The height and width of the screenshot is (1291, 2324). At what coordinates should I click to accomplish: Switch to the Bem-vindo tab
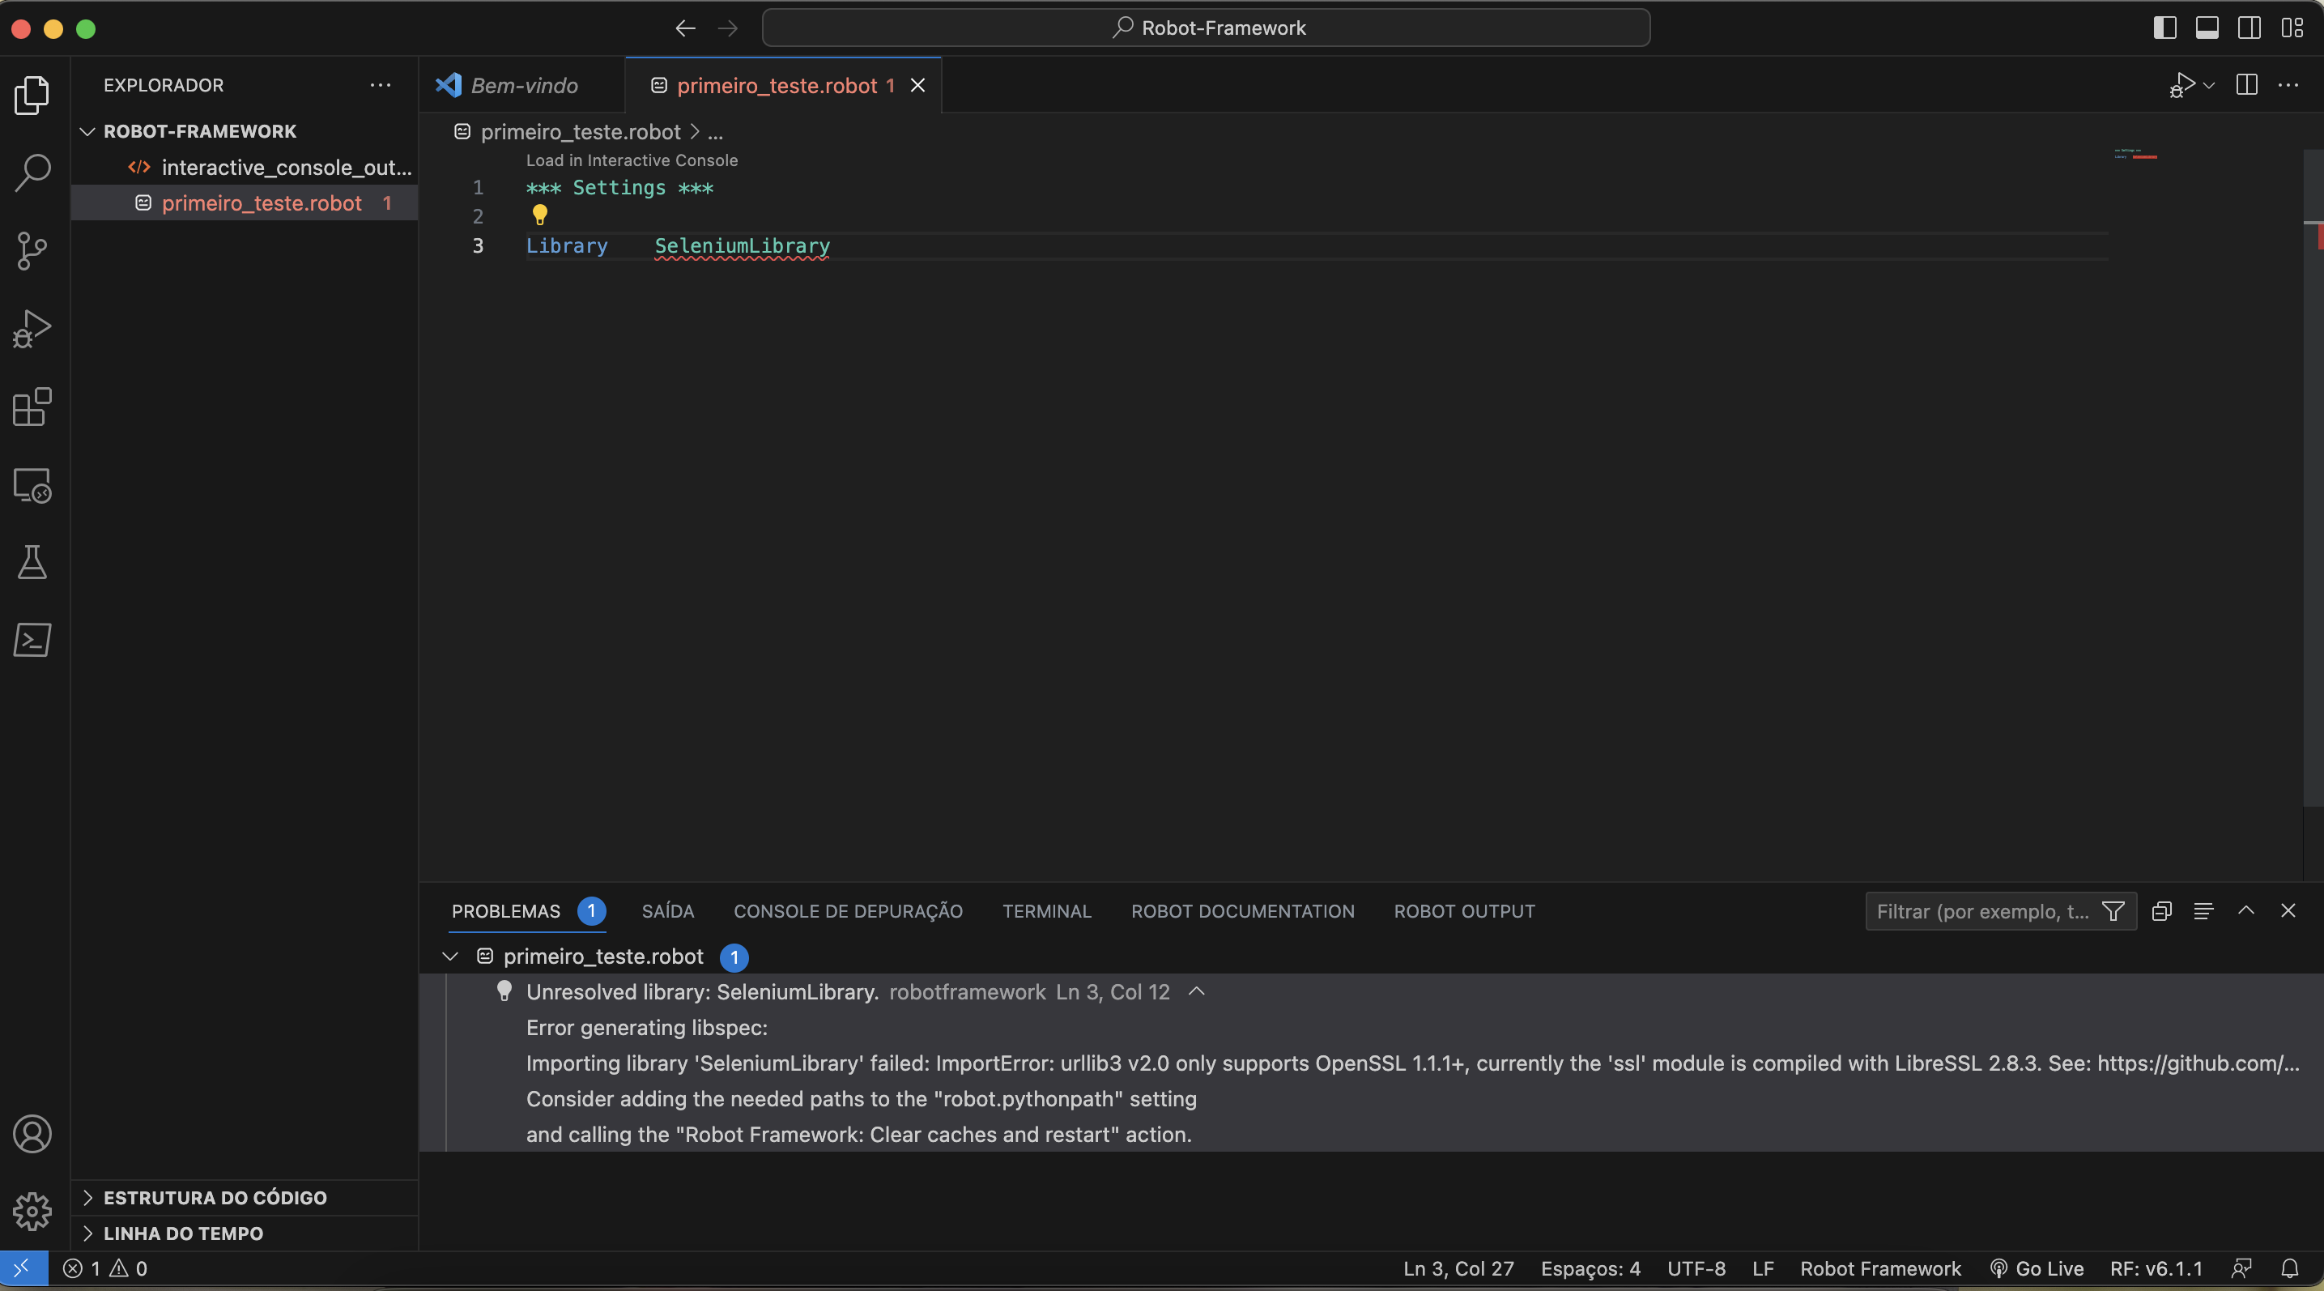pos(523,86)
